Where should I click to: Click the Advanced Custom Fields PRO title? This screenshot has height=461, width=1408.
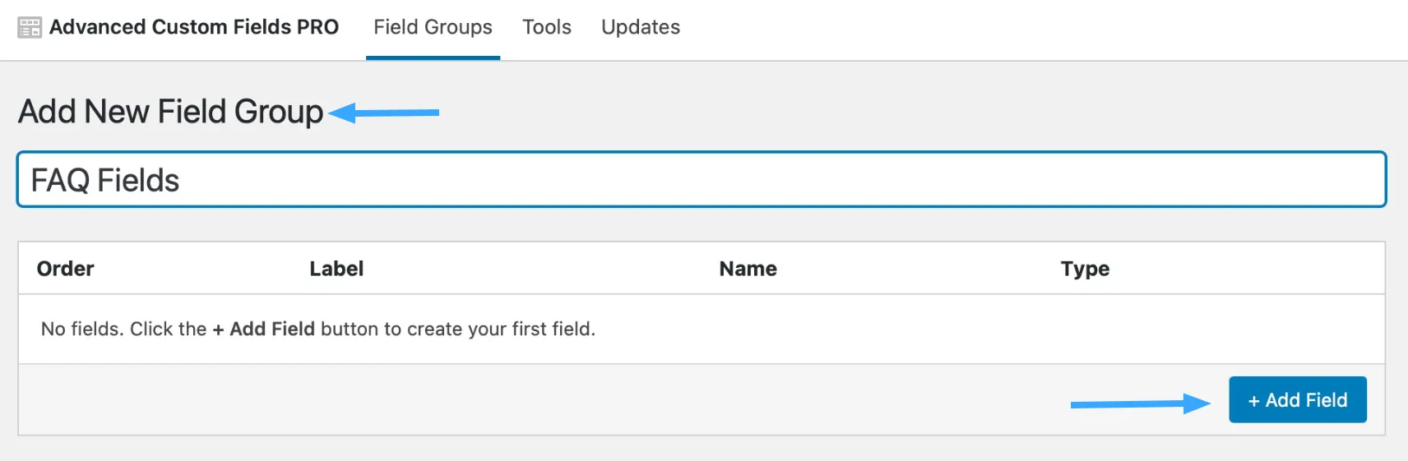coord(194,27)
